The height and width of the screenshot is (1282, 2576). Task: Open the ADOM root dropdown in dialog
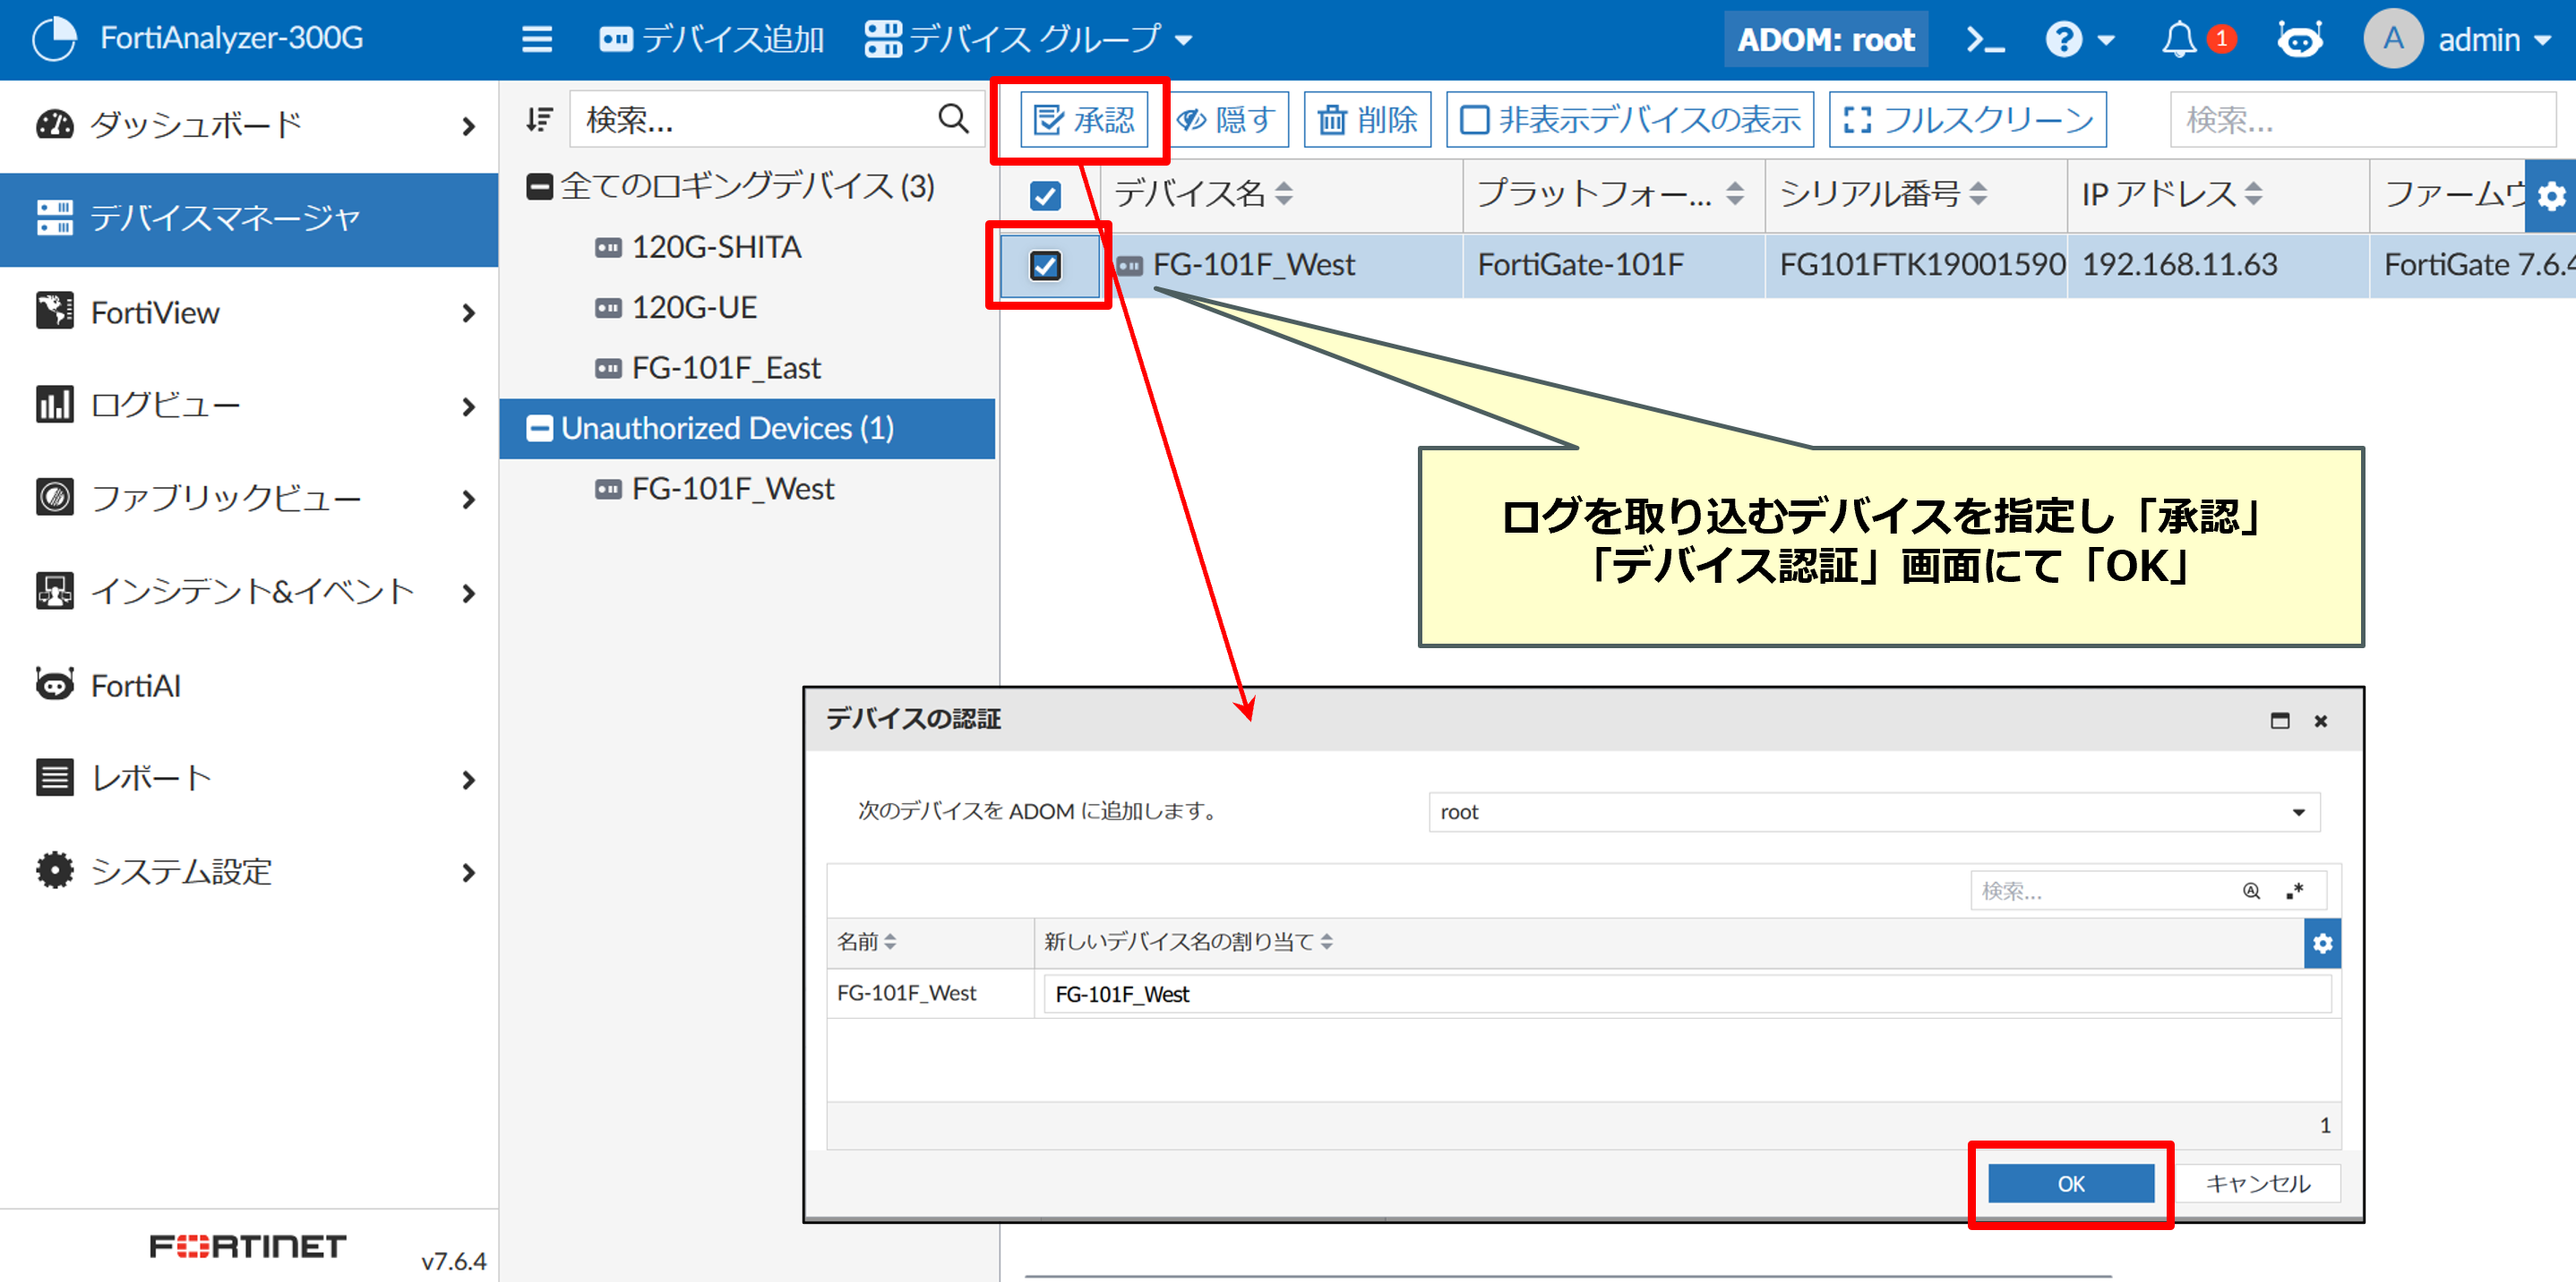click(x=1873, y=812)
